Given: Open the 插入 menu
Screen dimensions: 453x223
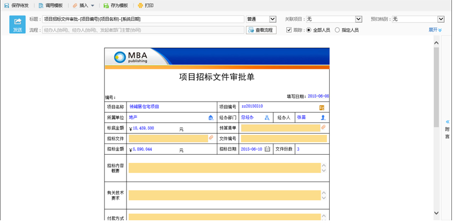Looking at the screenshot, I should [x=83, y=5].
